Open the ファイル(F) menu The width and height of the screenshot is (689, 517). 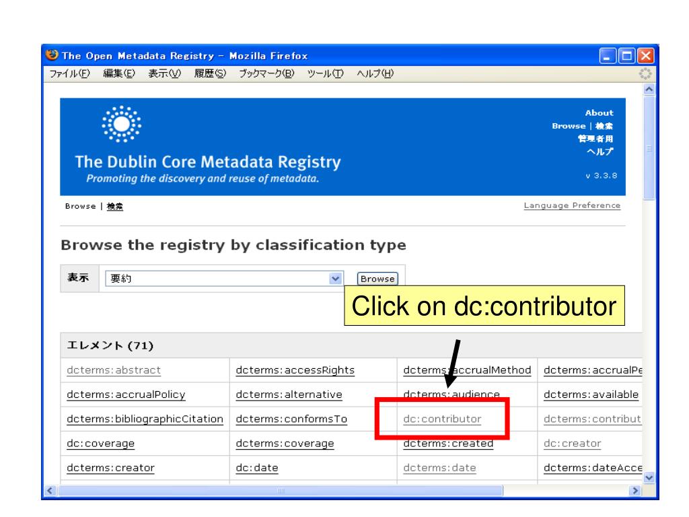69,73
